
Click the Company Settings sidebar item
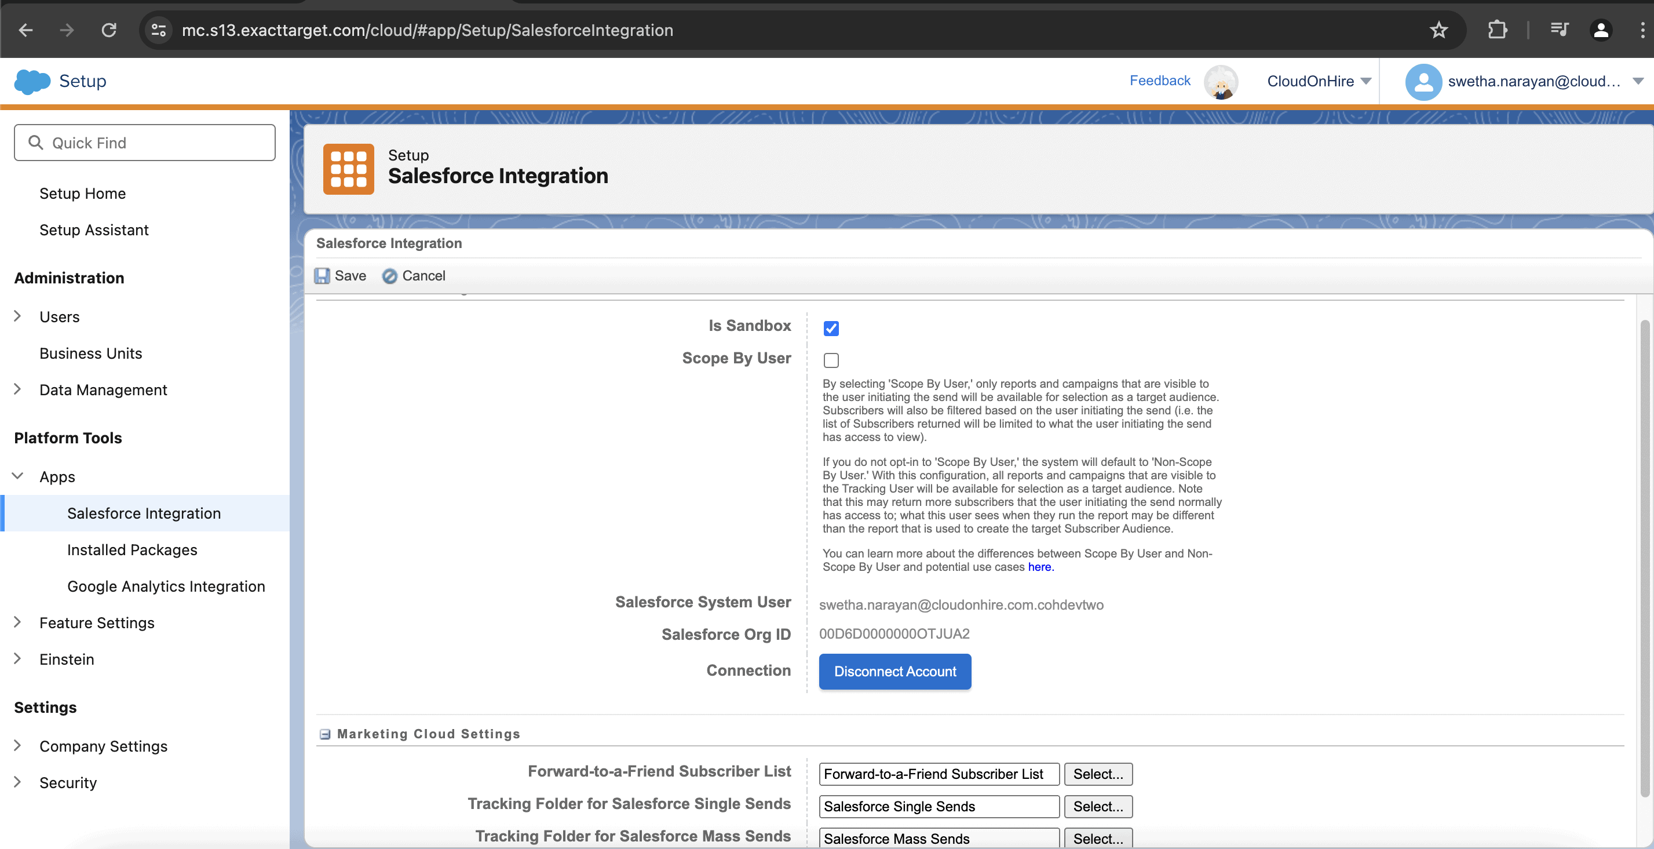(103, 746)
